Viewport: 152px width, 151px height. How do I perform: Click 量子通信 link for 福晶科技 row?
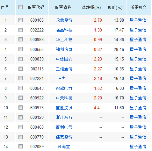tap(138, 30)
